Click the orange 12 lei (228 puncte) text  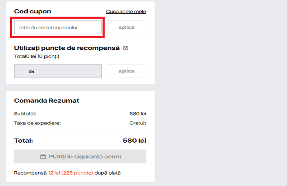[x=70, y=173]
